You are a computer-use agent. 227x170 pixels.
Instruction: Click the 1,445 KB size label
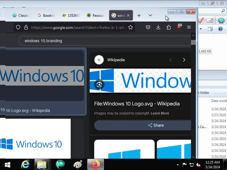click(x=205, y=51)
